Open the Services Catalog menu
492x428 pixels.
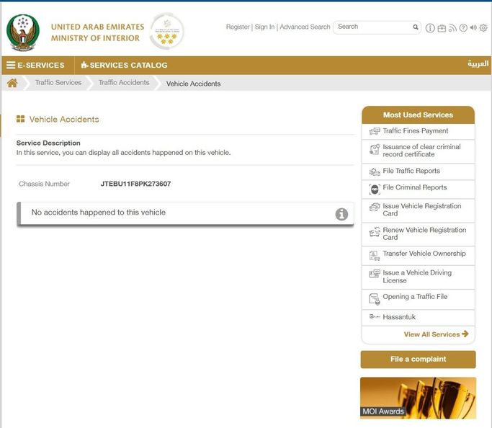pos(124,65)
